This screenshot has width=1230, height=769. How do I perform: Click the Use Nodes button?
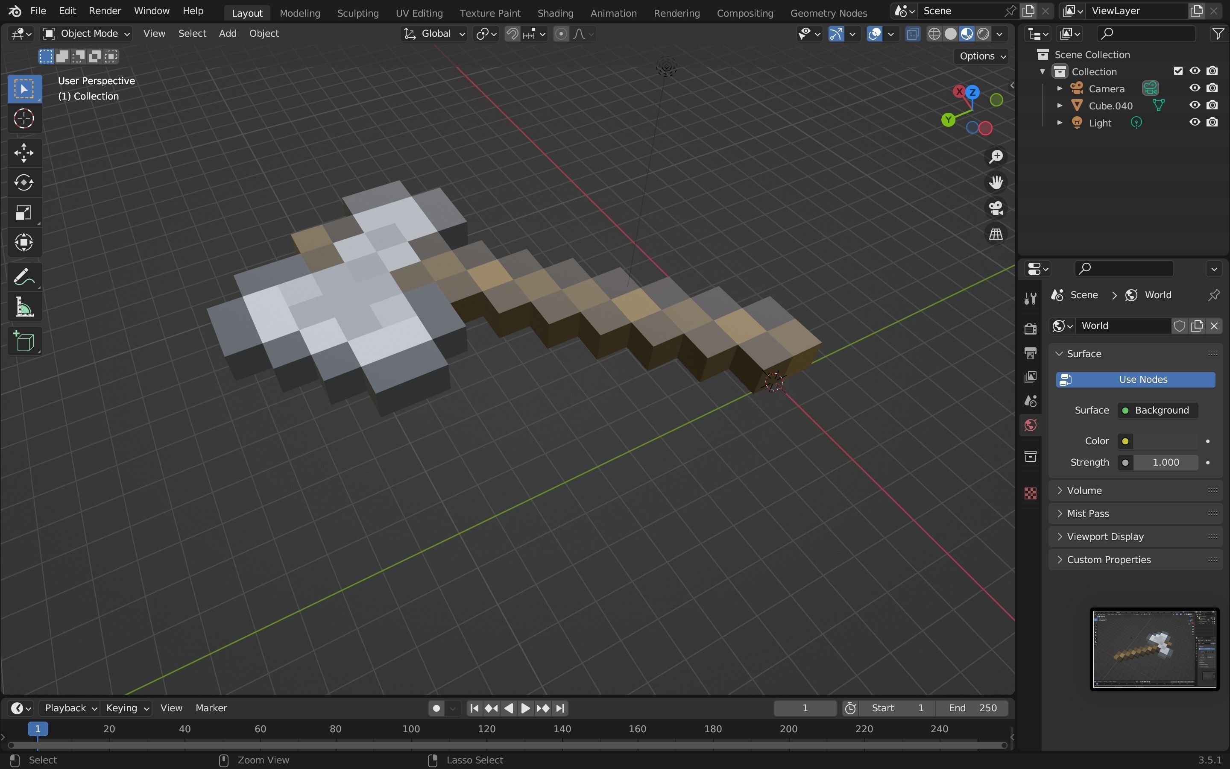point(1136,379)
